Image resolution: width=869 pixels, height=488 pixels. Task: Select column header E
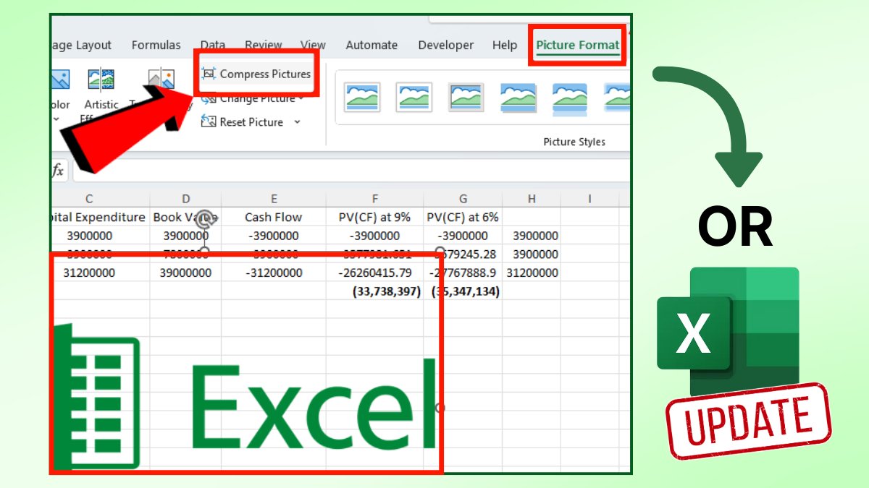tap(274, 199)
